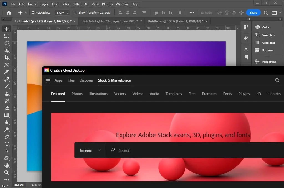
Task: Enable Show Transform Controls
Action: coord(75,12)
